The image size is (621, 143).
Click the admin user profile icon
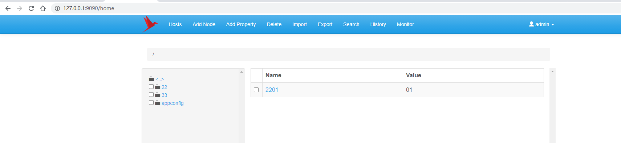pos(531,24)
